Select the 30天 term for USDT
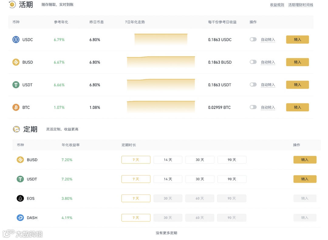The height and width of the screenshot is (240, 328). pyautogui.click(x=200, y=179)
